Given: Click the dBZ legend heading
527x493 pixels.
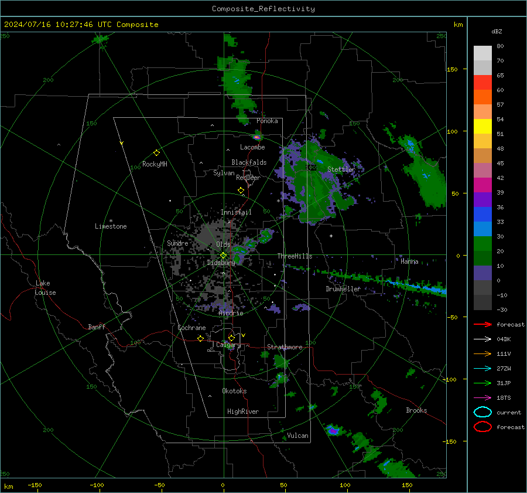Looking at the screenshot, I should point(497,32).
